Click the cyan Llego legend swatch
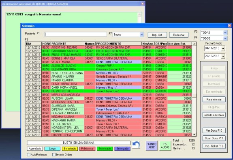Screen dimensions: 233x160 pyautogui.click(x=52, y=149)
